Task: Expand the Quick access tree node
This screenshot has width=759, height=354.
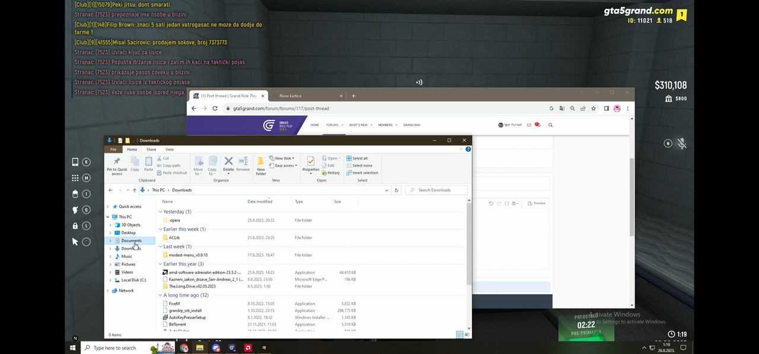Action: (x=108, y=206)
